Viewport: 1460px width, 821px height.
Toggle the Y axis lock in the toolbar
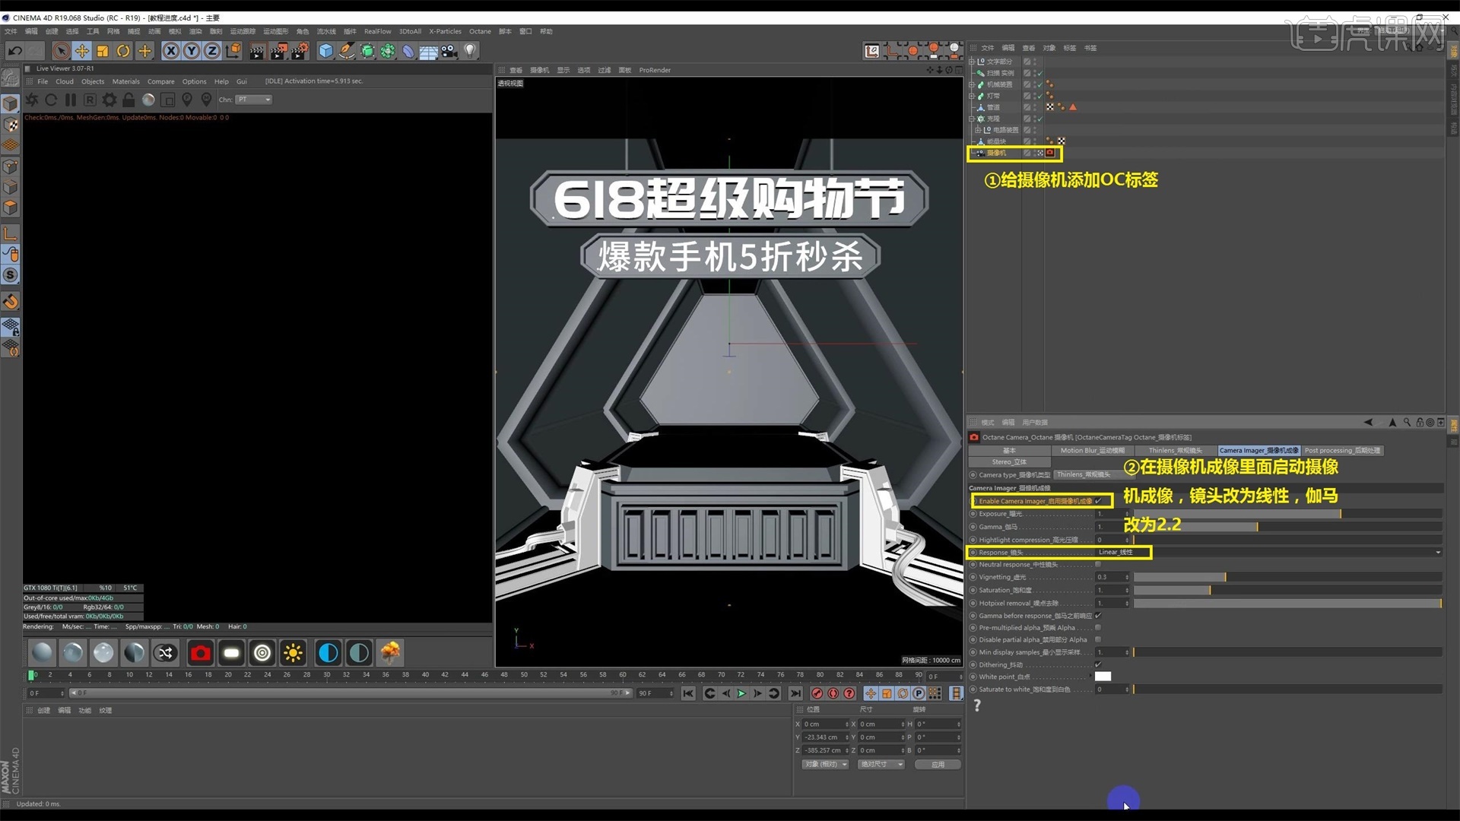191,51
